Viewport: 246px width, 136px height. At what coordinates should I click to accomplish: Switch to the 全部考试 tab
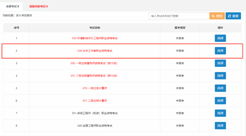pos(12,6)
